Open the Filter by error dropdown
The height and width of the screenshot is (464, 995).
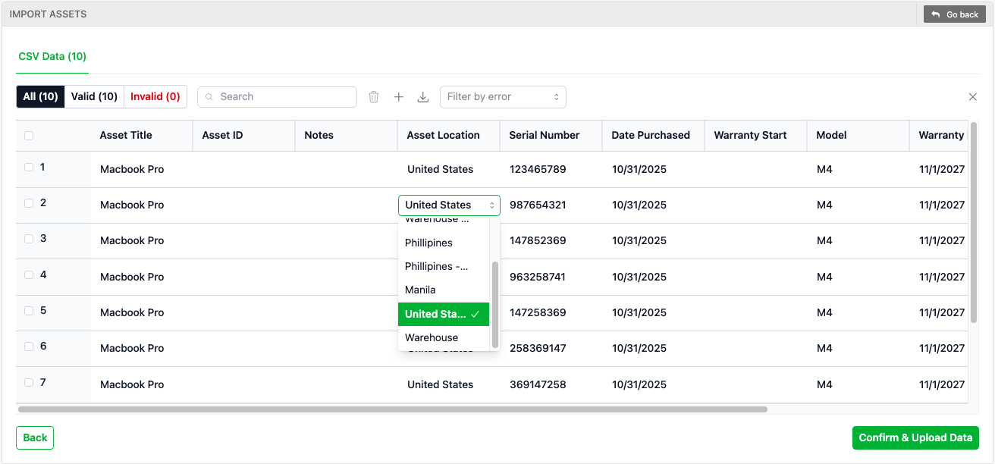(x=503, y=97)
